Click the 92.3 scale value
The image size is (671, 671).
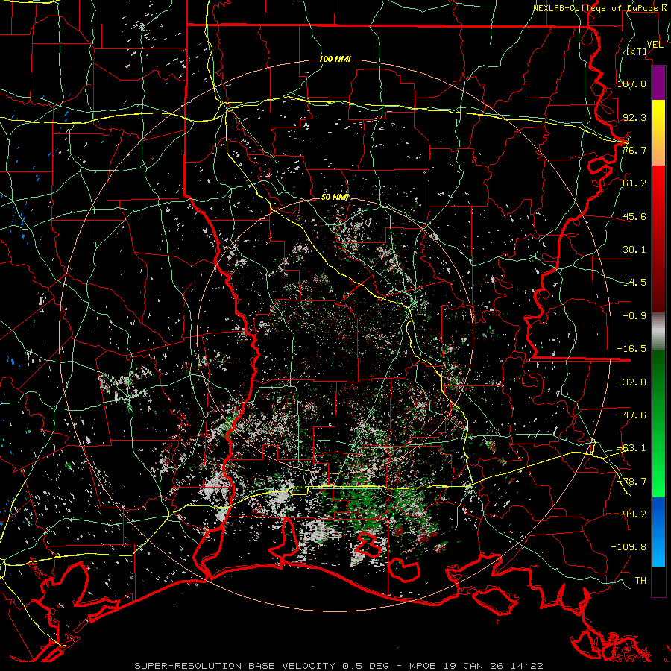[634, 117]
